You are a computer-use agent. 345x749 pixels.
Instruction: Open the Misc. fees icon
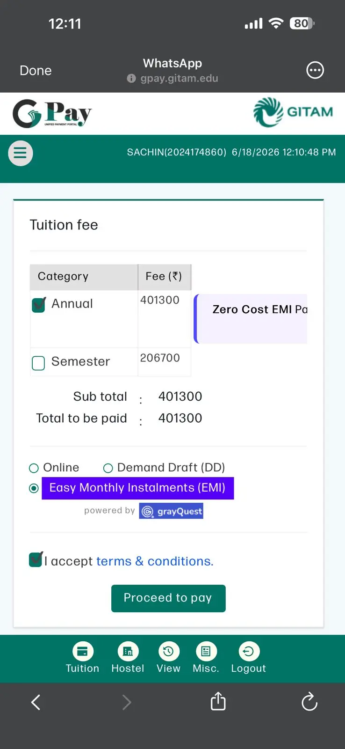(x=206, y=652)
